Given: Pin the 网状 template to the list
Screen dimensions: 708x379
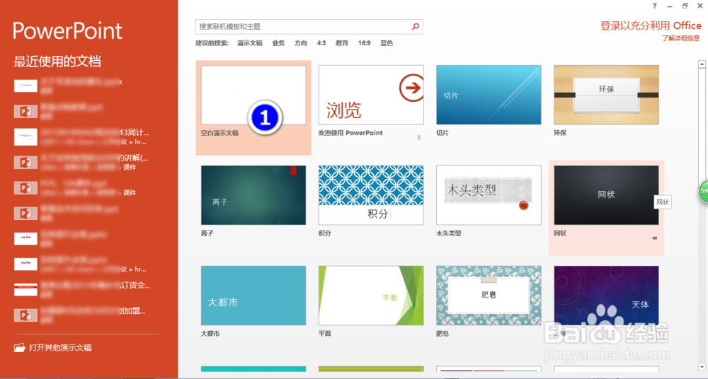Looking at the screenshot, I should (x=654, y=238).
